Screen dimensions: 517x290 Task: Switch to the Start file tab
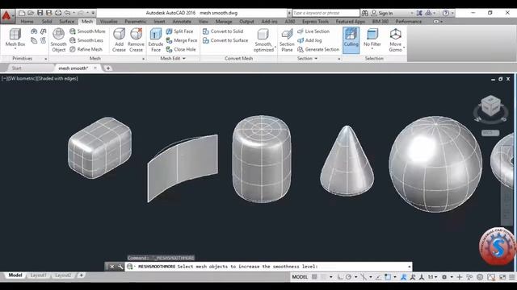[x=17, y=68]
